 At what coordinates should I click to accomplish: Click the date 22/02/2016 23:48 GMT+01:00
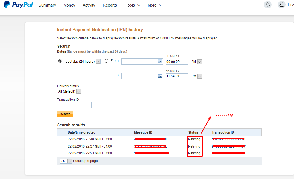click(x=90, y=139)
